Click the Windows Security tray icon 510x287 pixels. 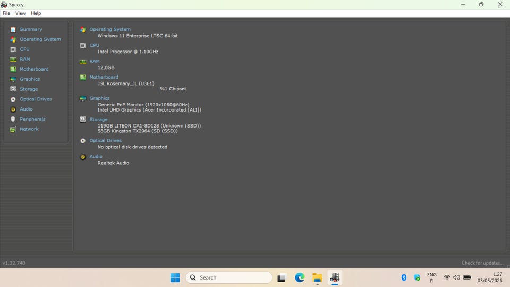417,277
